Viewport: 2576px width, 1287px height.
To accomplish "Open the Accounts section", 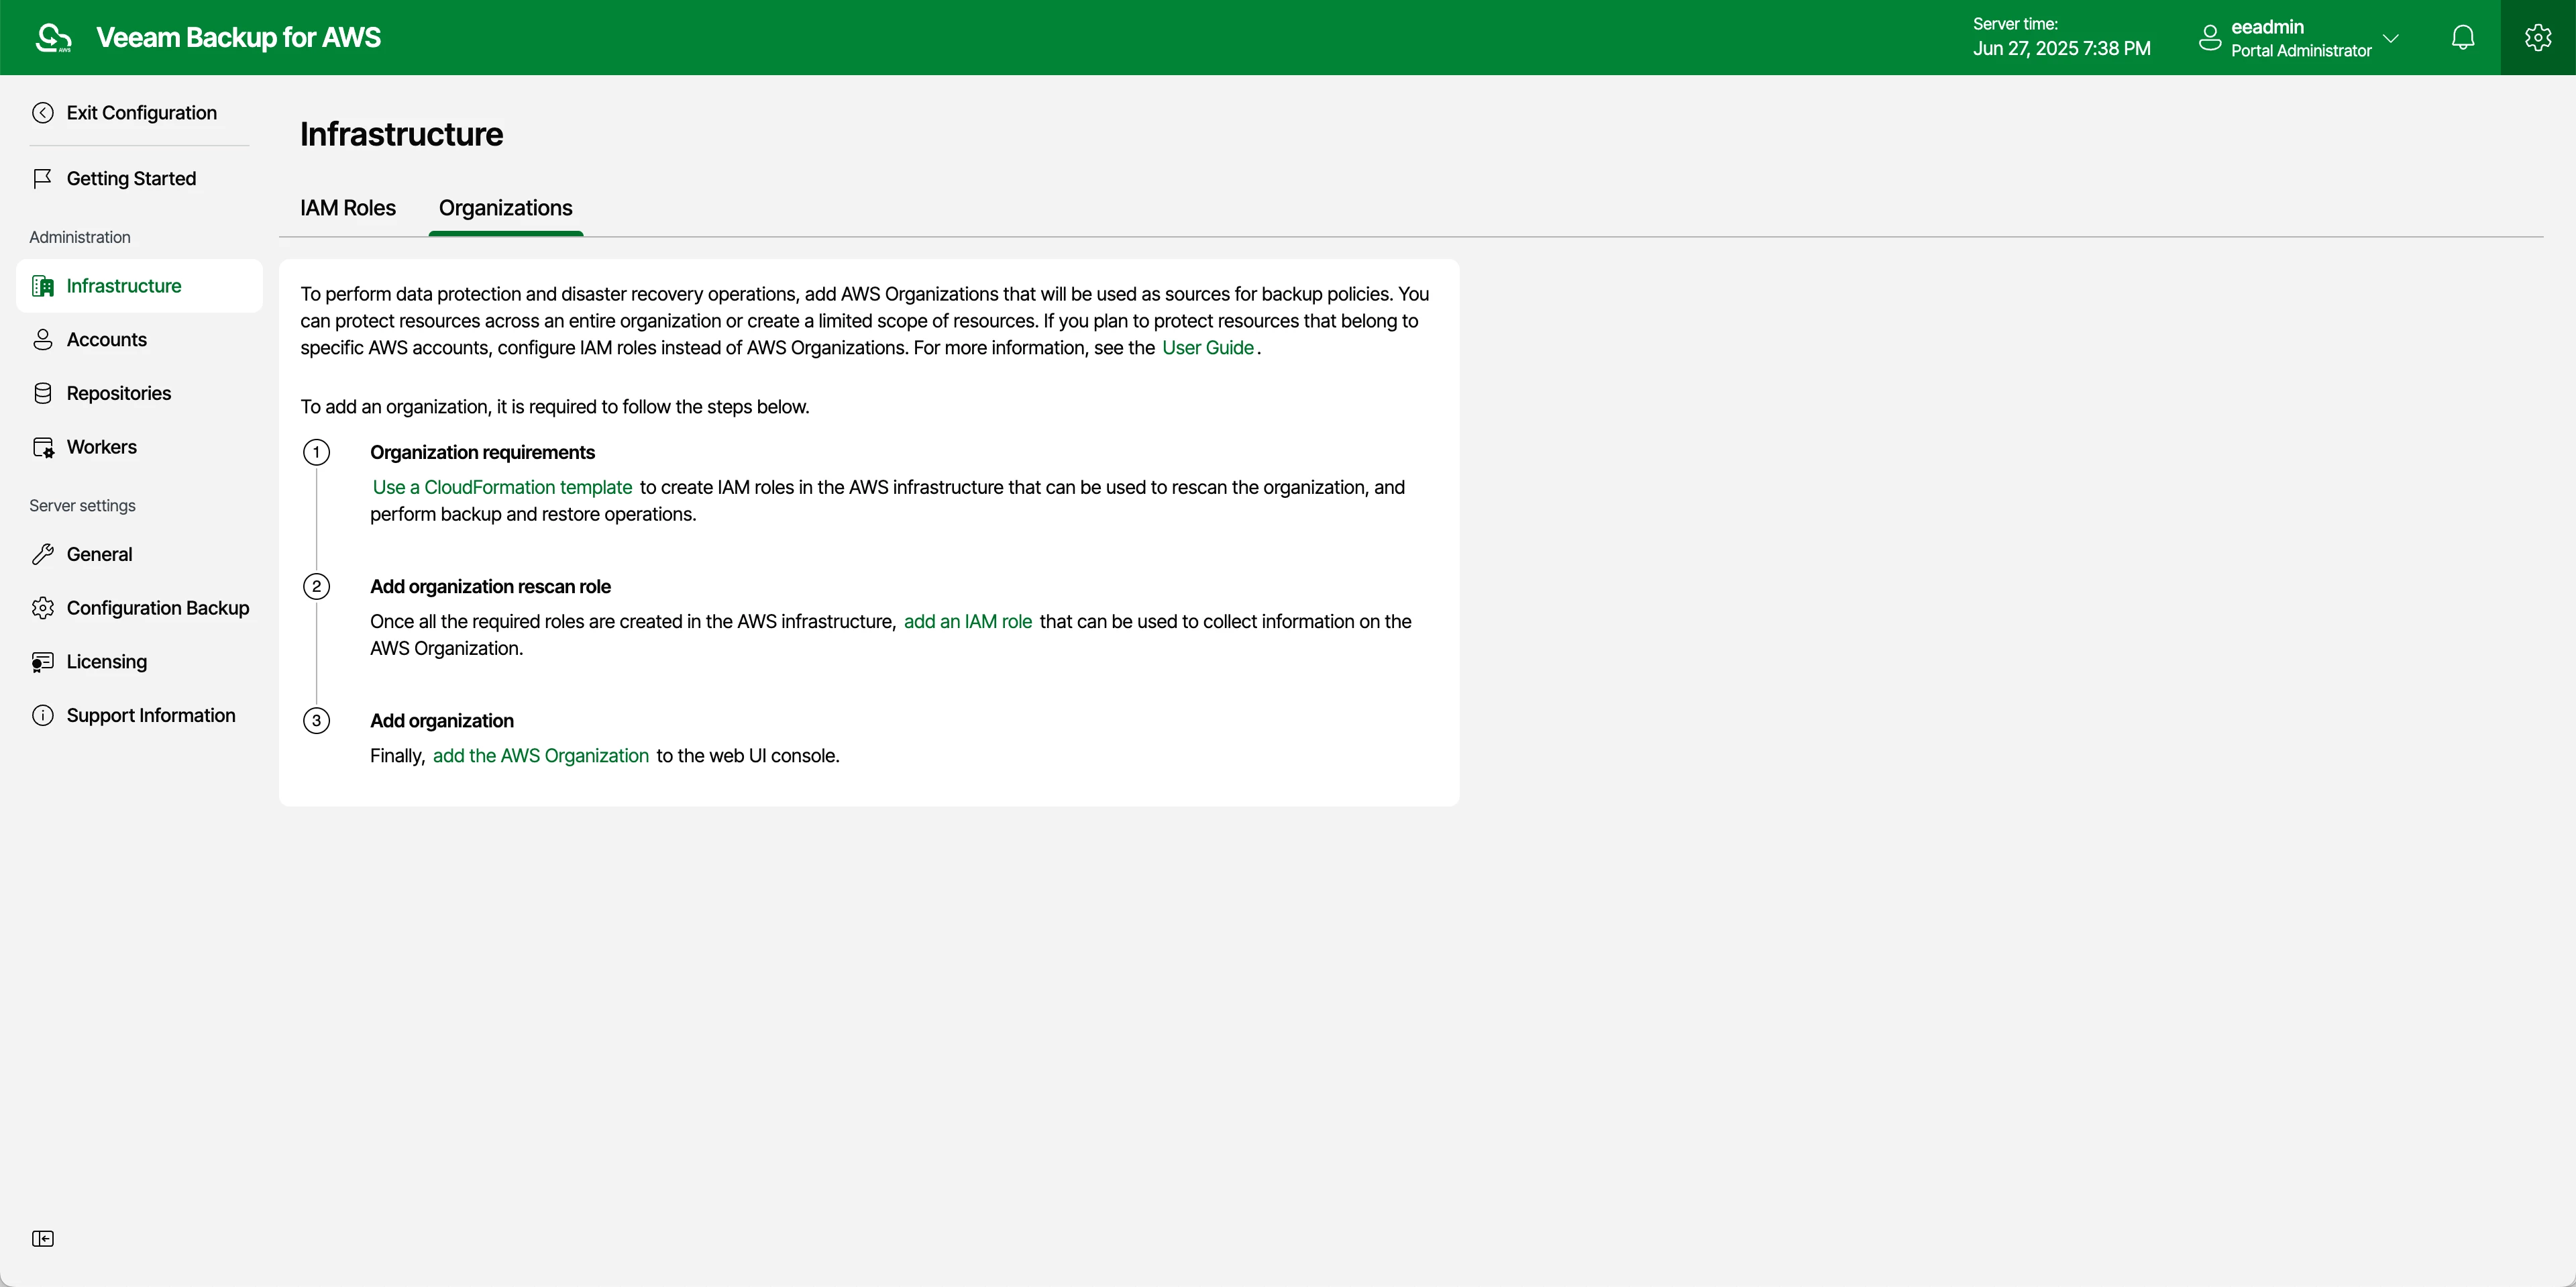I will (140, 339).
